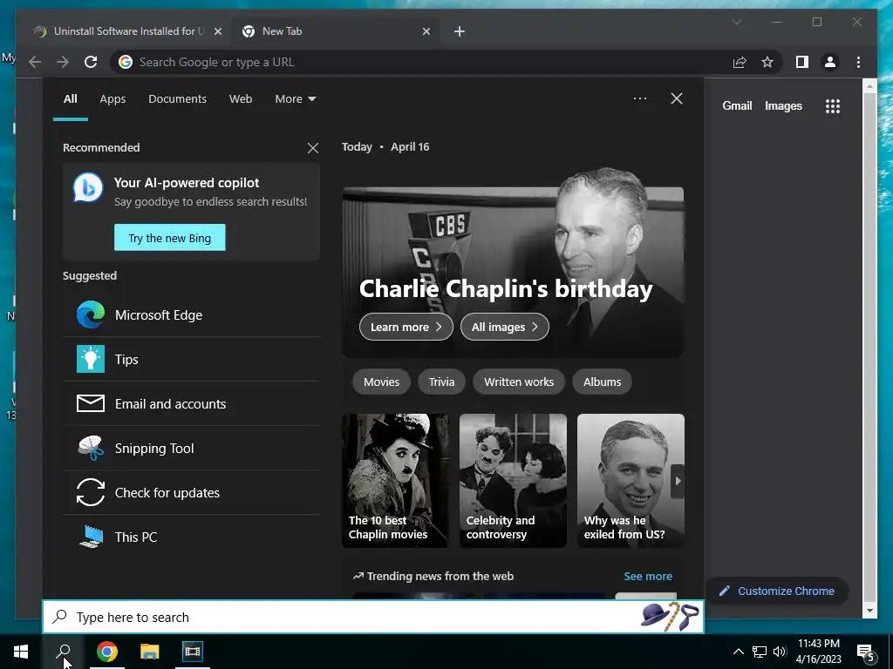
Task: Open the search panel options ellipsis
Action: coord(640,98)
